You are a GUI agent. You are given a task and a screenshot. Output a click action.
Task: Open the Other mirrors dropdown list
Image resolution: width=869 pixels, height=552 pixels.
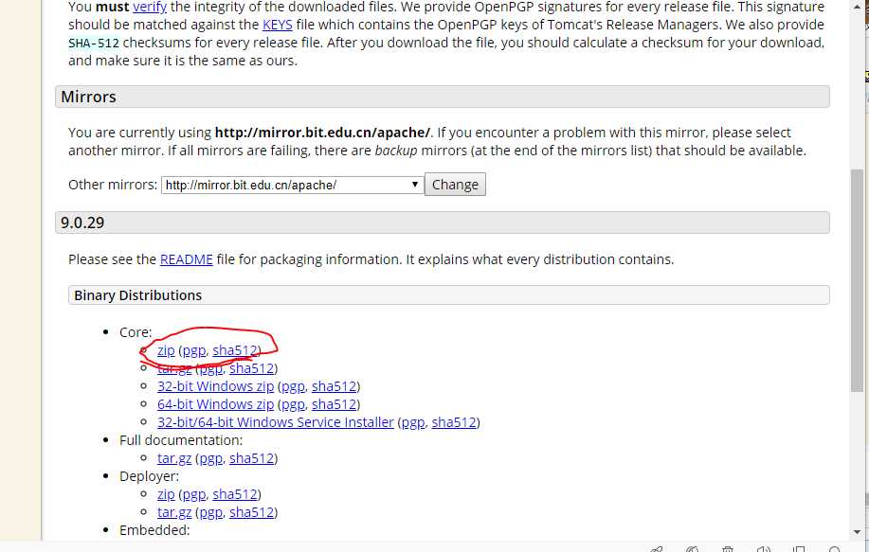292,185
